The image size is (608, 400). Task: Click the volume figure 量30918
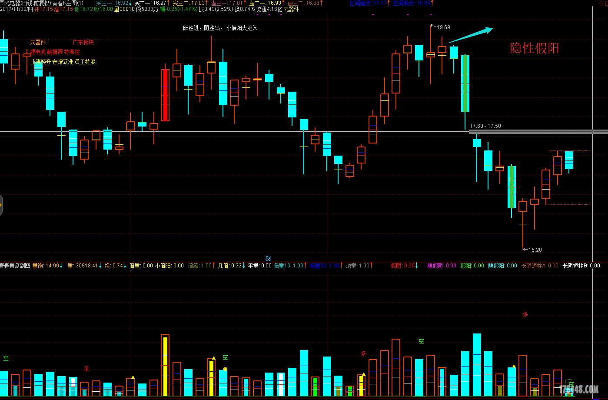[124, 9]
